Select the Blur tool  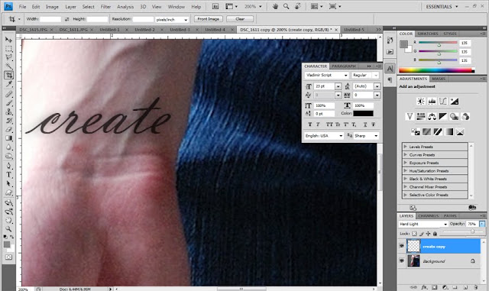point(8,147)
